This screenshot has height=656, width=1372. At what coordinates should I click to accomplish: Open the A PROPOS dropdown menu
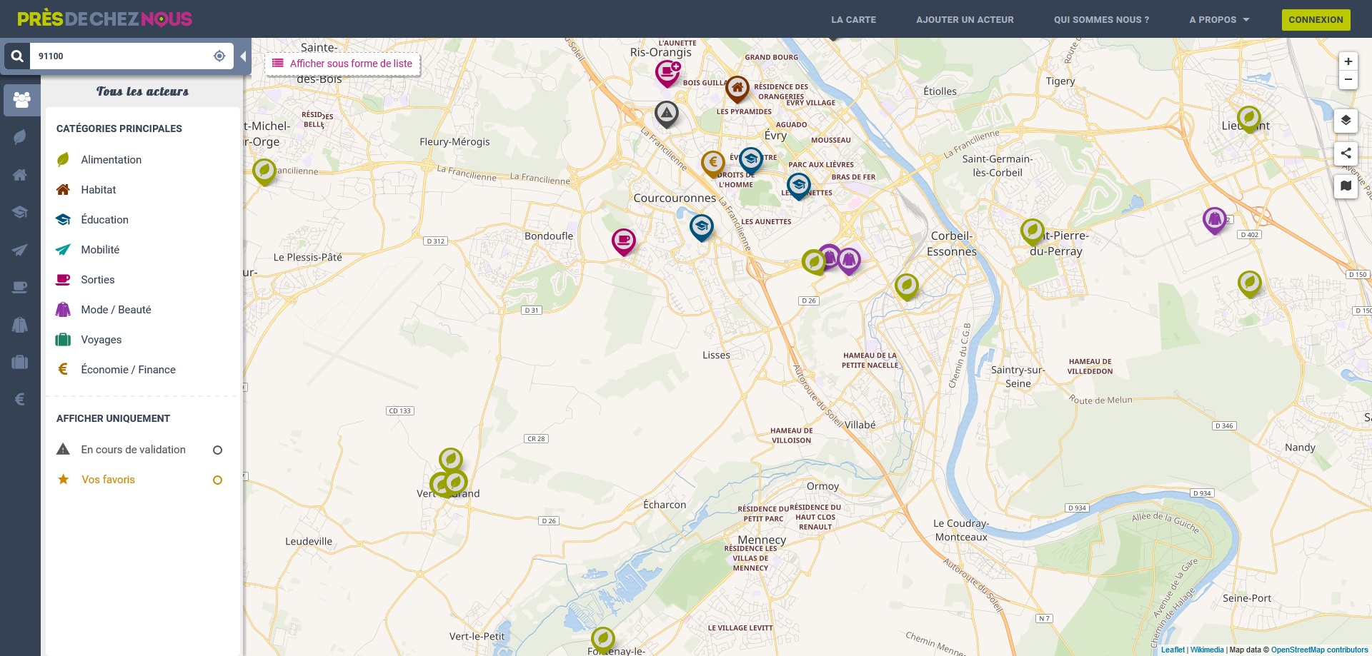1219,19
